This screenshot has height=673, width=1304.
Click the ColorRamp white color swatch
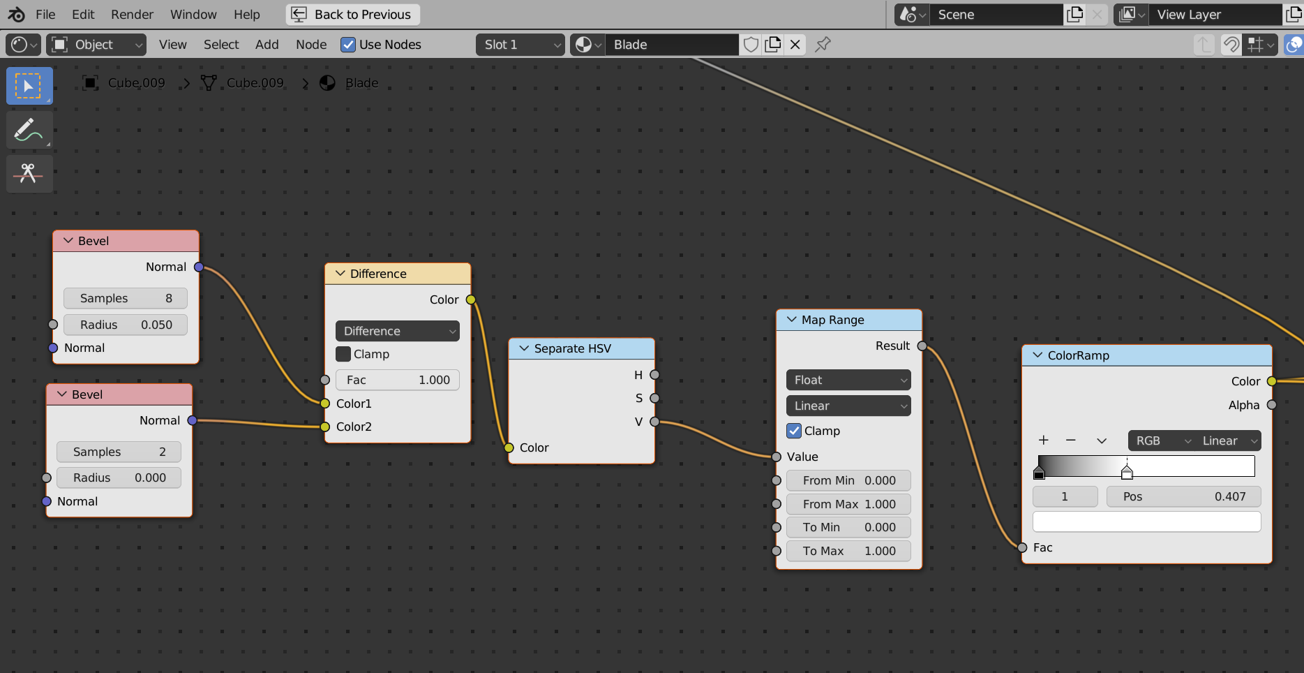[x=1146, y=522]
